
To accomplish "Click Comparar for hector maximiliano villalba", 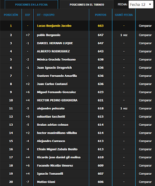I will (145, 133).
